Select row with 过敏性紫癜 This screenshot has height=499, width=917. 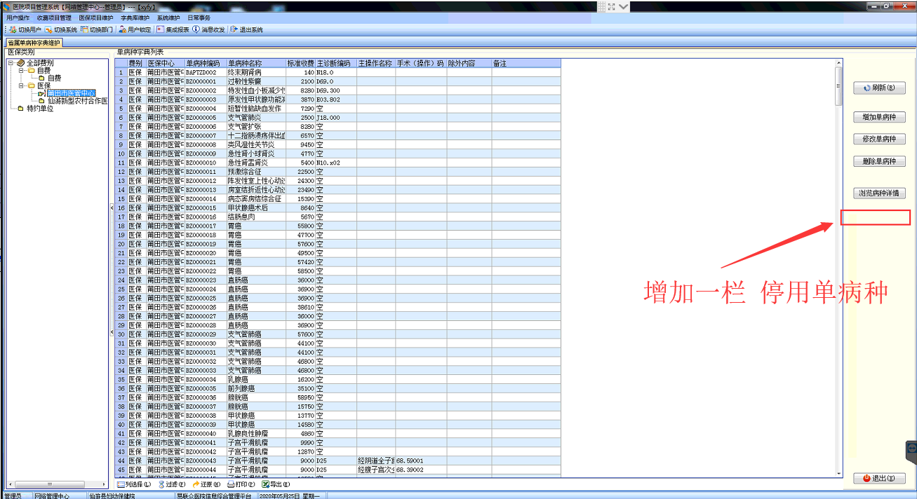[338, 81]
